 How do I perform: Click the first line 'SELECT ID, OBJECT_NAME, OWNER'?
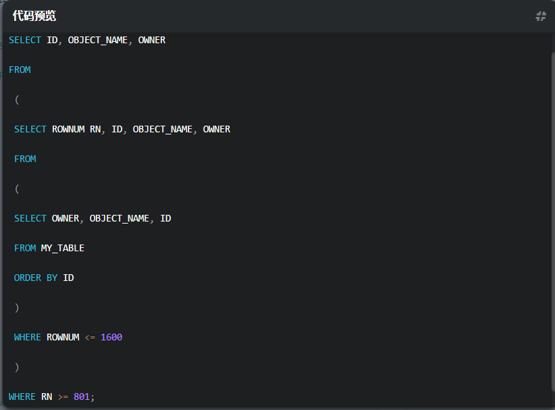tap(87, 41)
